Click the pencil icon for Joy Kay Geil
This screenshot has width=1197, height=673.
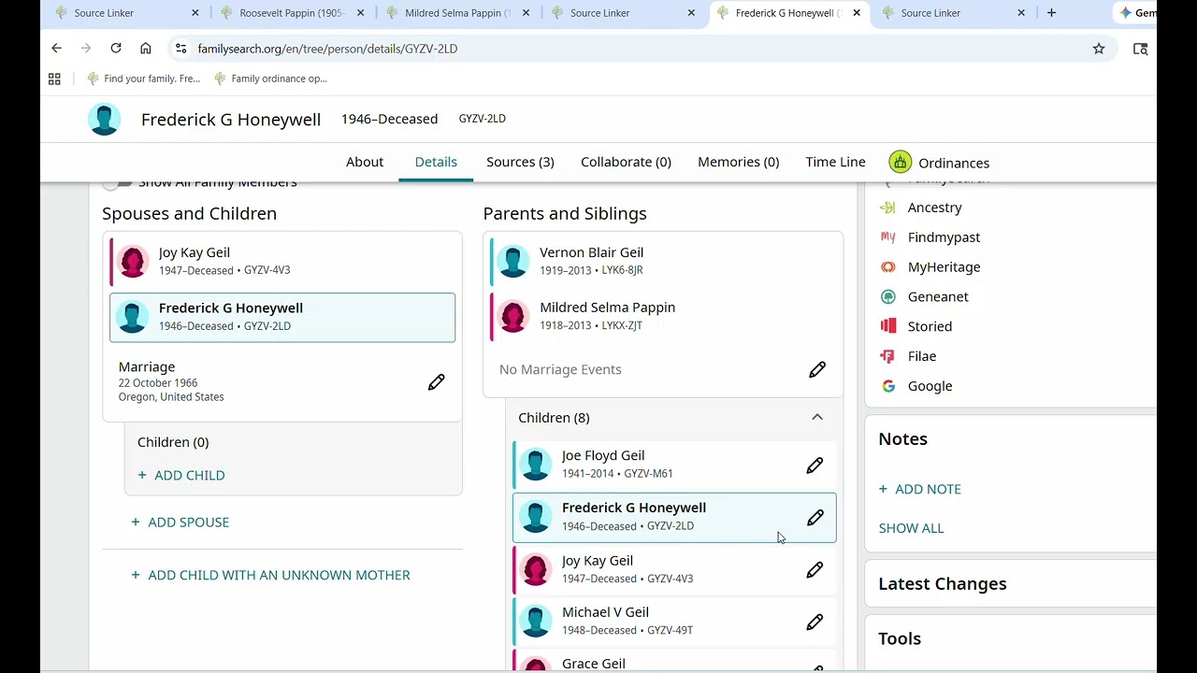click(x=815, y=570)
